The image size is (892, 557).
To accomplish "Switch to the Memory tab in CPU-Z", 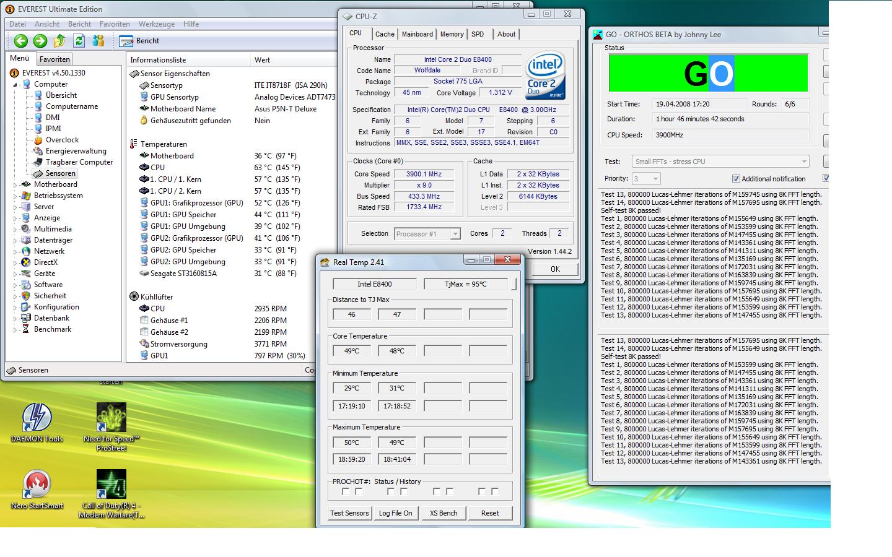I will (x=452, y=34).
